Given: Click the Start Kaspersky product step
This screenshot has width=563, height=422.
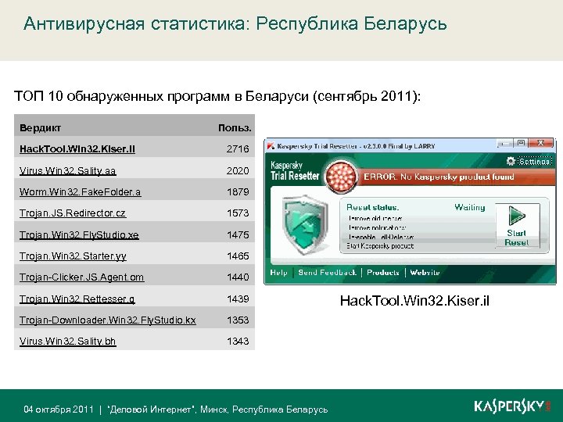Looking at the screenshot, I should coord(380,246).
